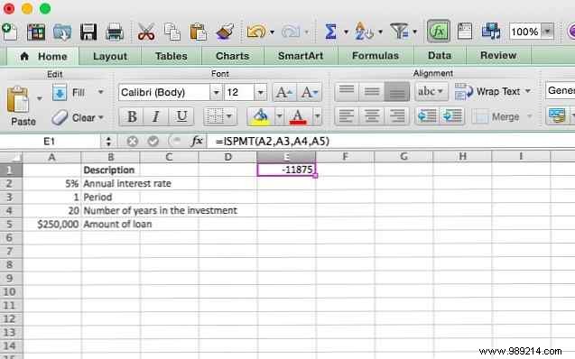Click the printer icon

click(115, 32)
